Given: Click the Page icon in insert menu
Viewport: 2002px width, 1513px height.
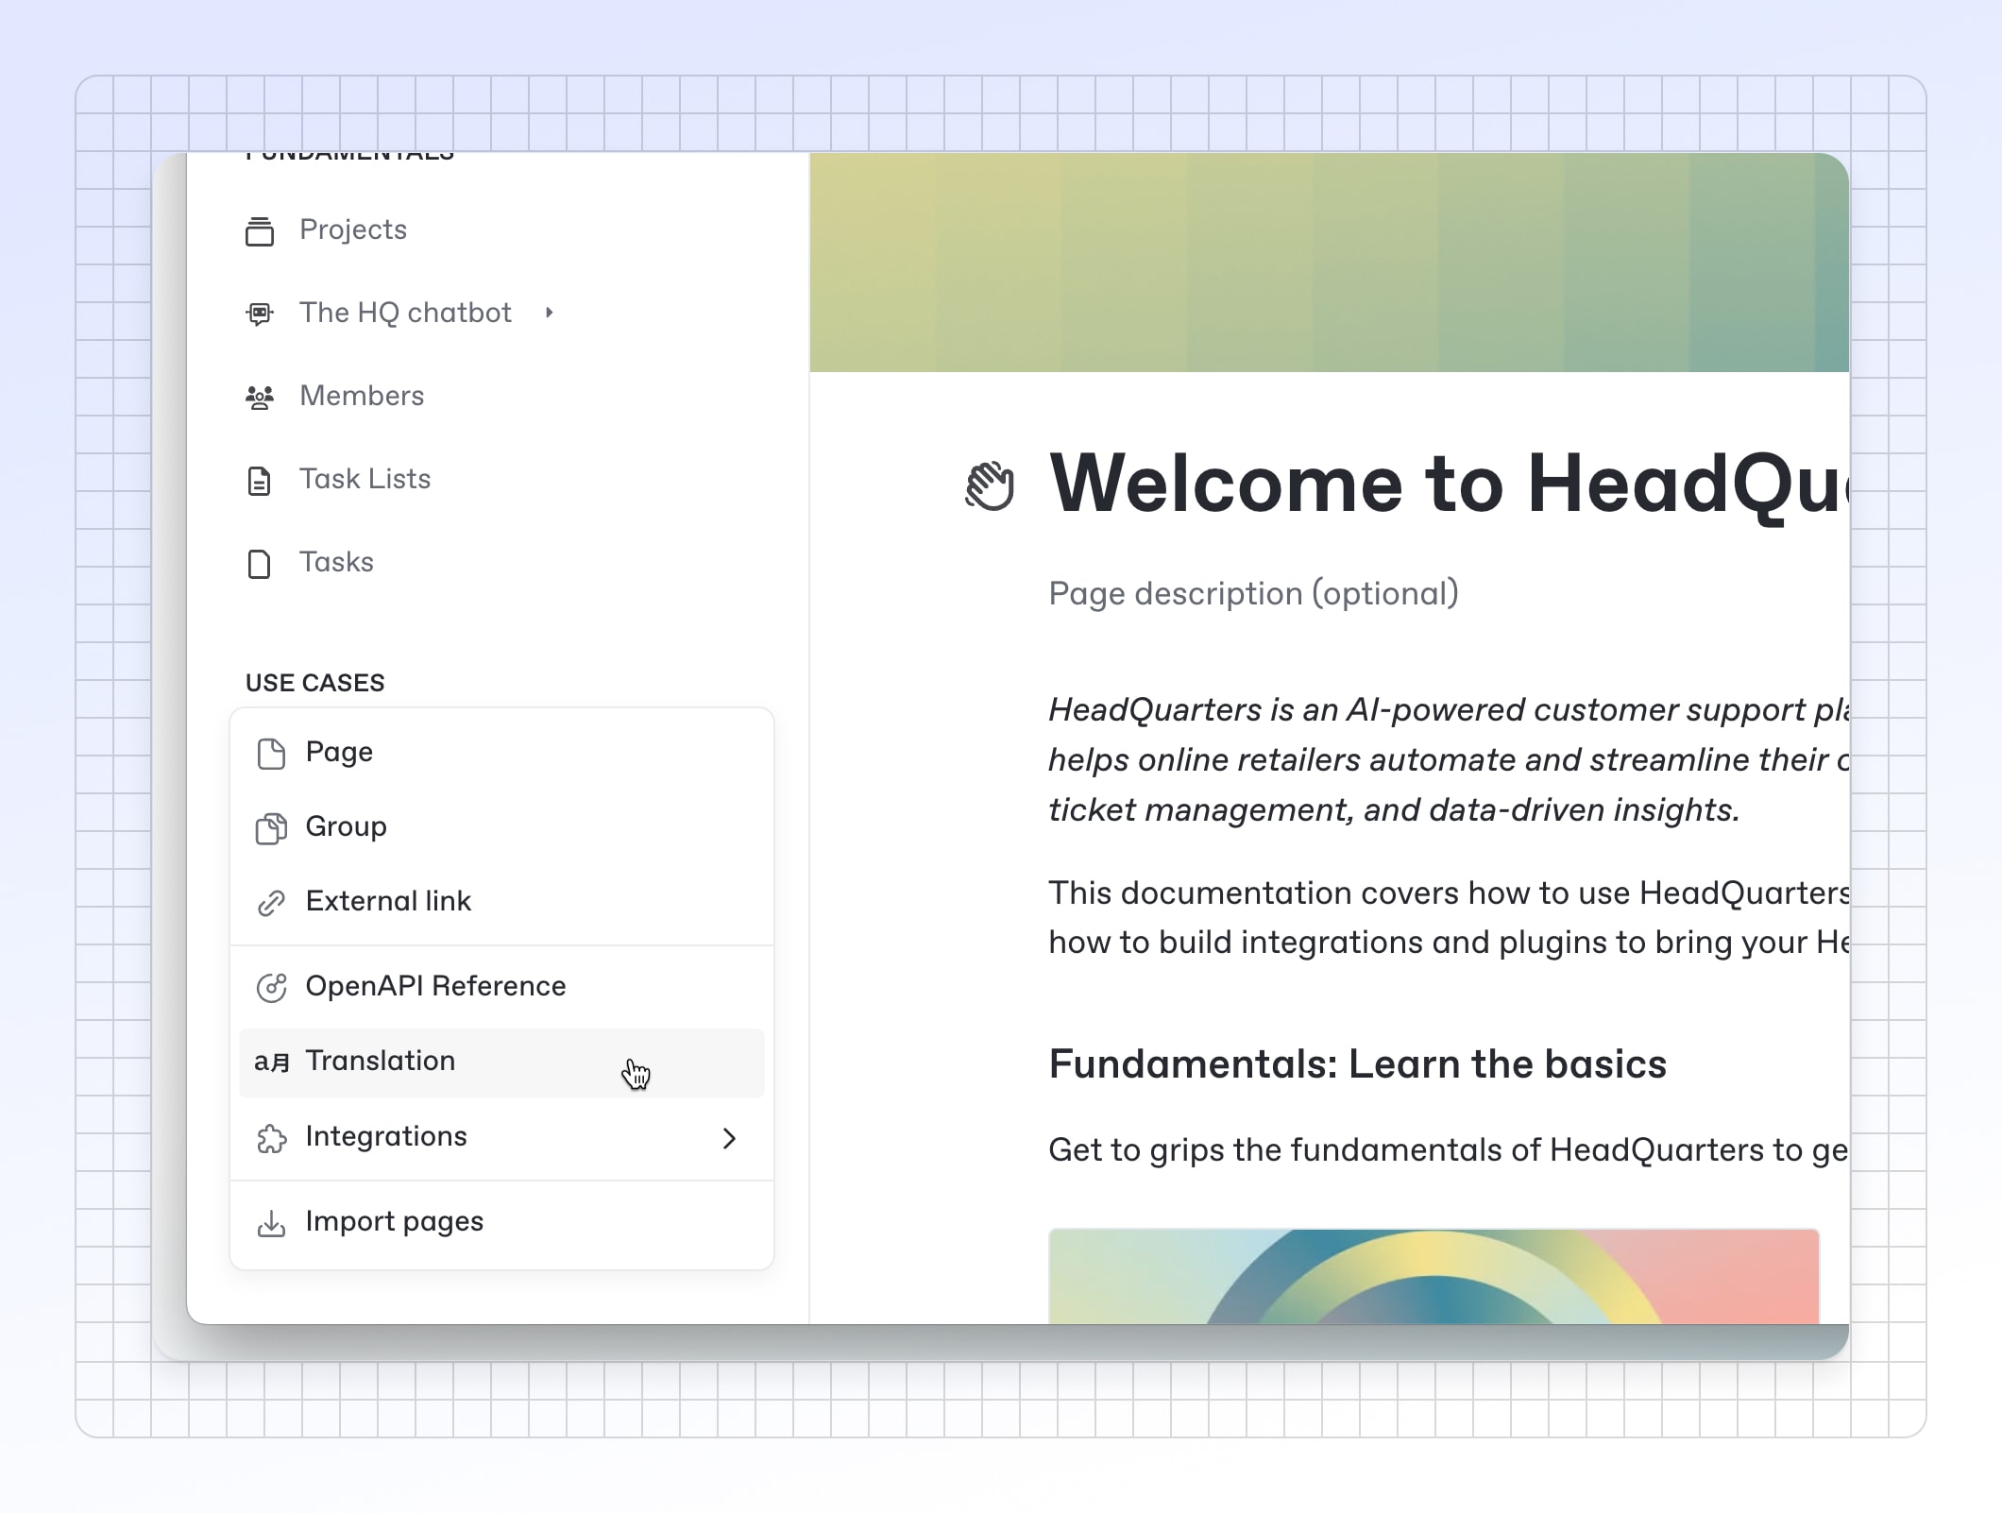Looking at the screenshot, I should (x=271, y=754).
